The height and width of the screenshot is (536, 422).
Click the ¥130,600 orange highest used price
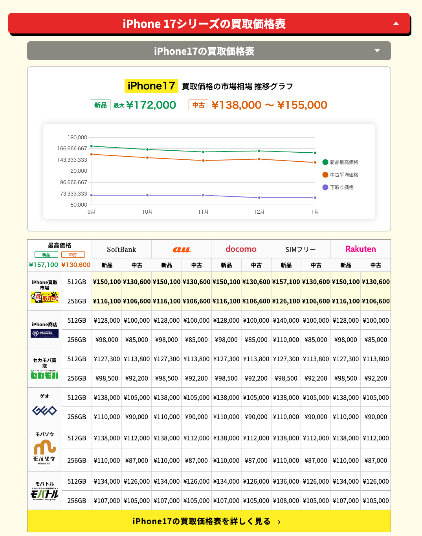76,265
